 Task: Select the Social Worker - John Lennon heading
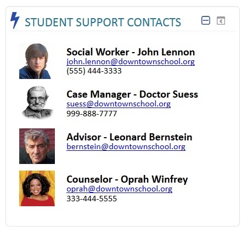[x=131, y=52]
